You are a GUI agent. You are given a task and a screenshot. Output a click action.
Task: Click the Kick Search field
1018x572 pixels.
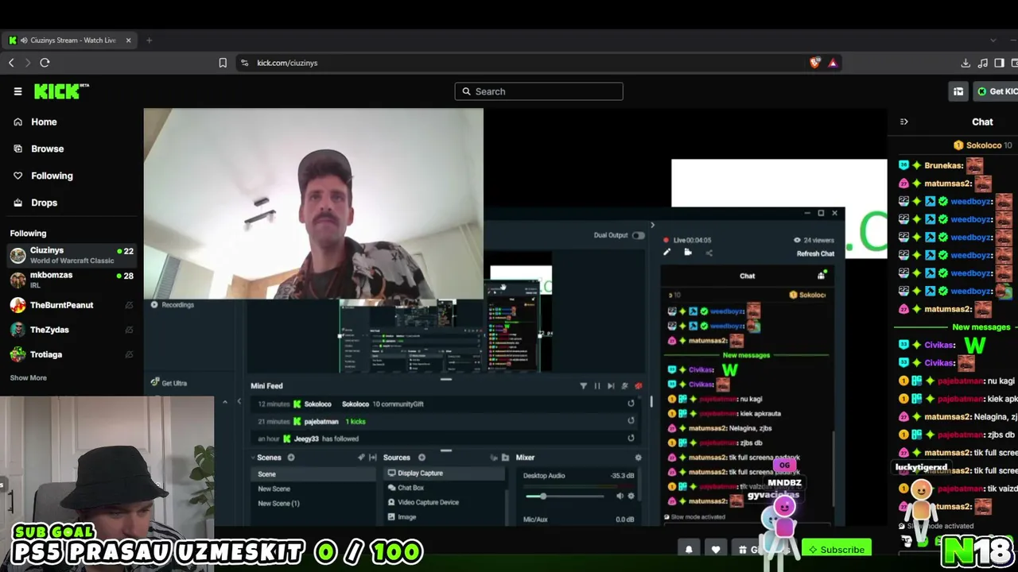tap(538, 91)
